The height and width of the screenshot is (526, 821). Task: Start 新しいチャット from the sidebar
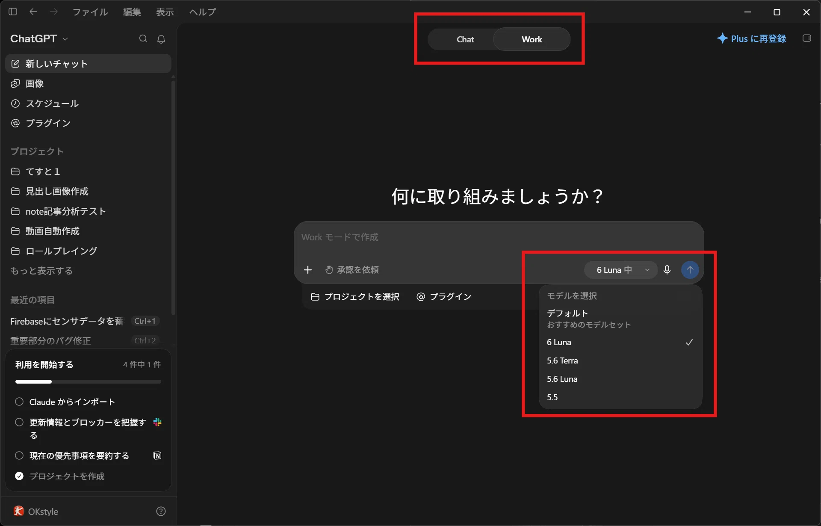pos(88,64)
